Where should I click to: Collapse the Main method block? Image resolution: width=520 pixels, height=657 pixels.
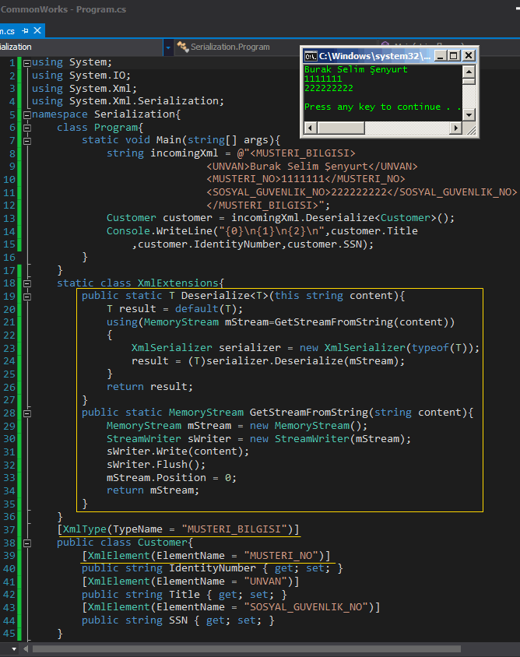point(27,141)
